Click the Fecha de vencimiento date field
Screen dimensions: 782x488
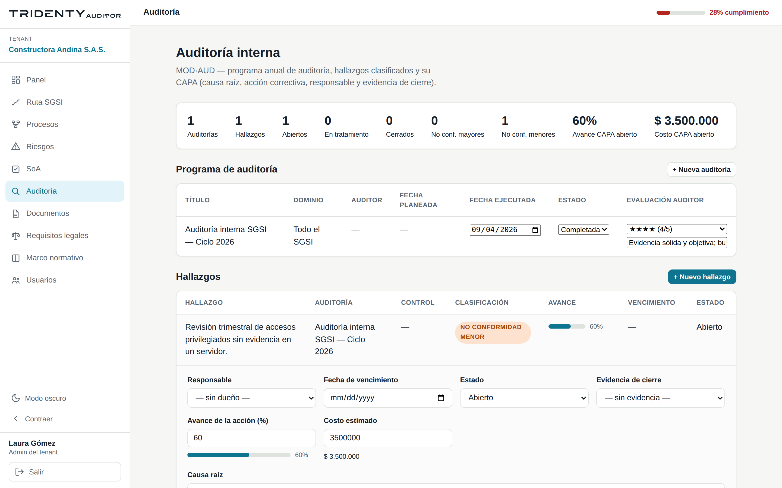point(388,398)
